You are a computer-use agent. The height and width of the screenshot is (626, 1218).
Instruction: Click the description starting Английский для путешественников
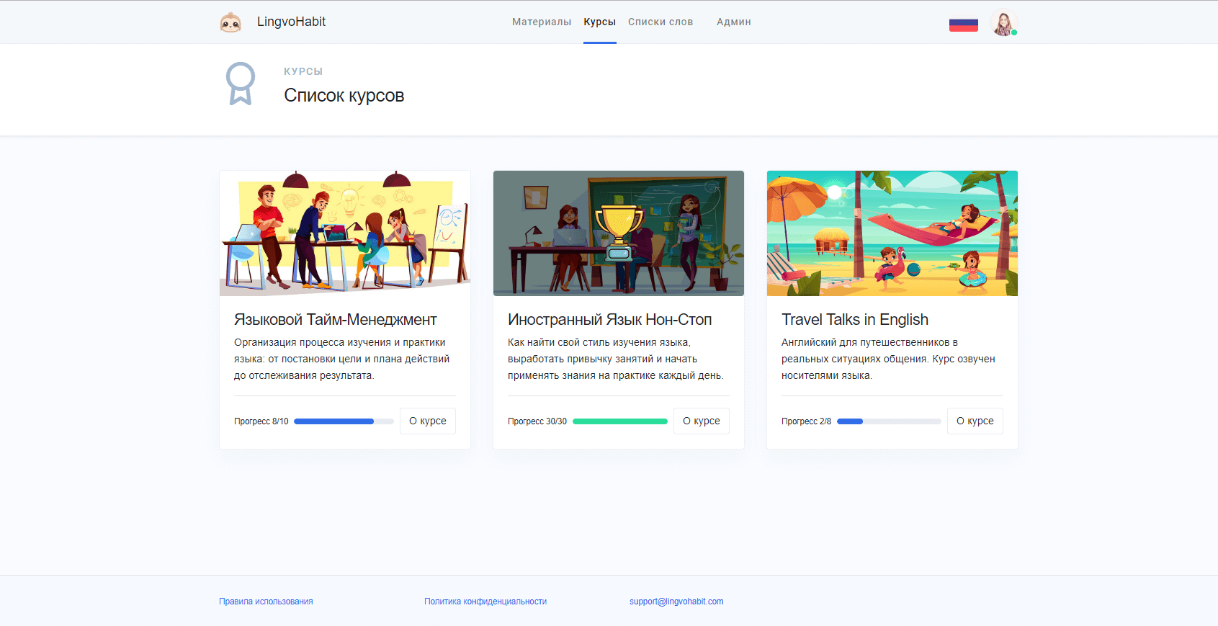pos(889,359)
